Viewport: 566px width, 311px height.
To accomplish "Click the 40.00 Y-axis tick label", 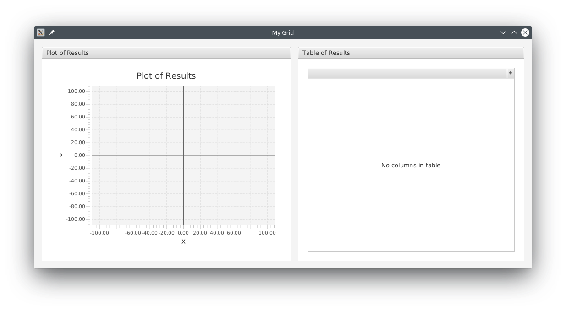I will pyautogui.click(x=78, y=129).
